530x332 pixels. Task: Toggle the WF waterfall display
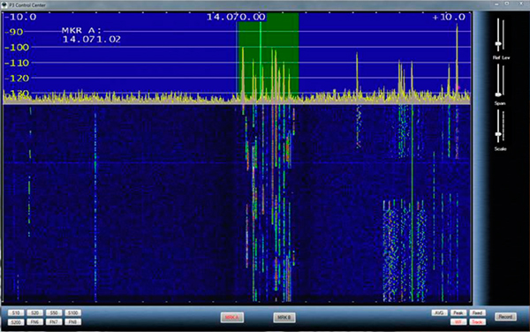pyautogui.click(x=458, y=322)
